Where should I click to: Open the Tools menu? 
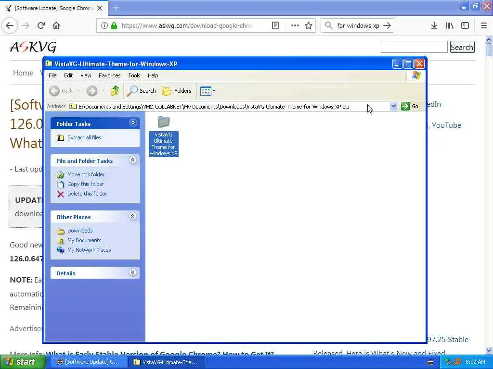pyautogui.click(x=134, y=75)
